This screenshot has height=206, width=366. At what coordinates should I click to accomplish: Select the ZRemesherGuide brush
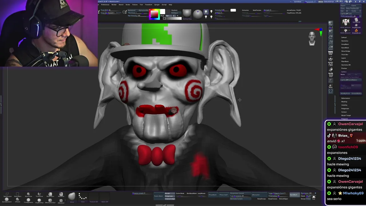pos(50,200)
